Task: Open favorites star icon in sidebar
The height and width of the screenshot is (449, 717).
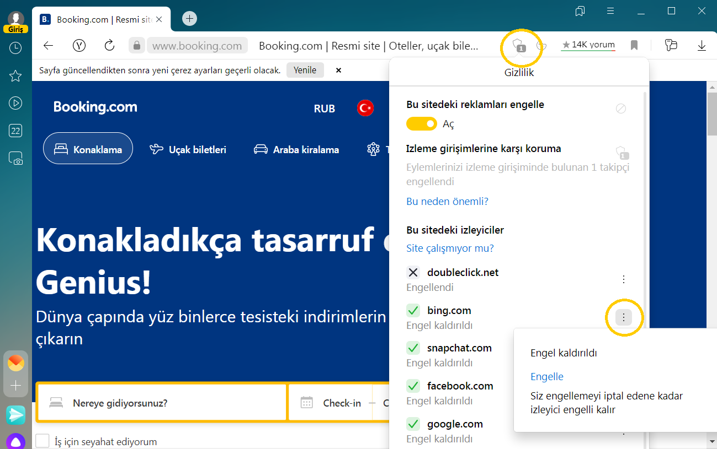Action: (15, 75)
